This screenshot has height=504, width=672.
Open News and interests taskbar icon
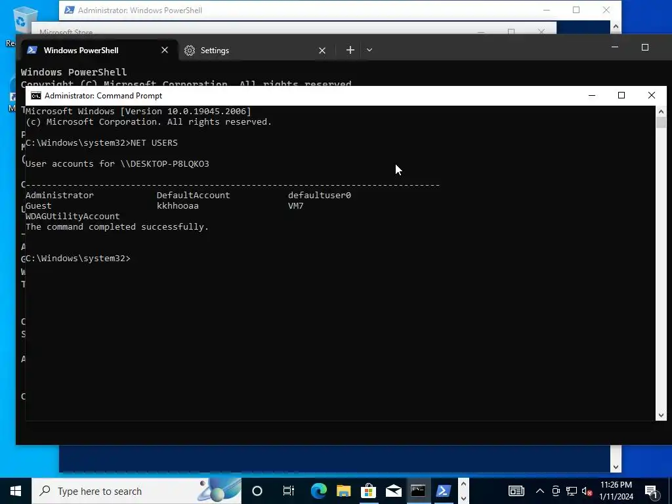coord(516,491)
